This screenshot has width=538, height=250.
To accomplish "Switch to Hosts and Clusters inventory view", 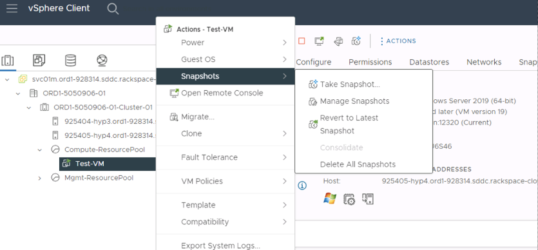I will click(8, 61).
